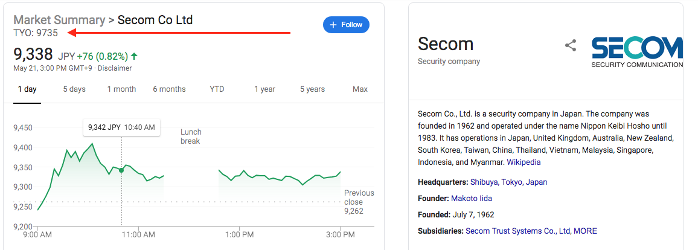Image resolution: width=698 pixels, height=250 pixels.
Task: Click the Security company subtitle
Action: coord(449,62)
